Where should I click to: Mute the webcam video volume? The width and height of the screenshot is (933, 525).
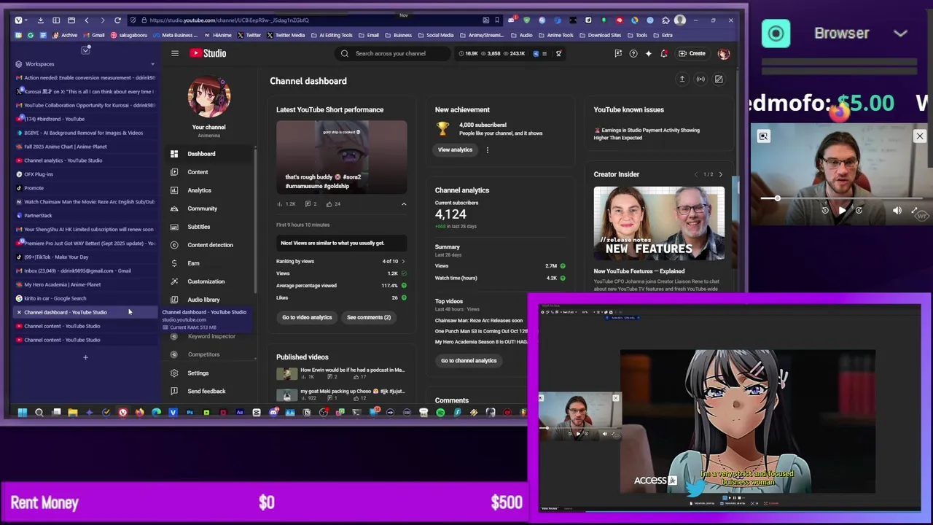point(897,211)
